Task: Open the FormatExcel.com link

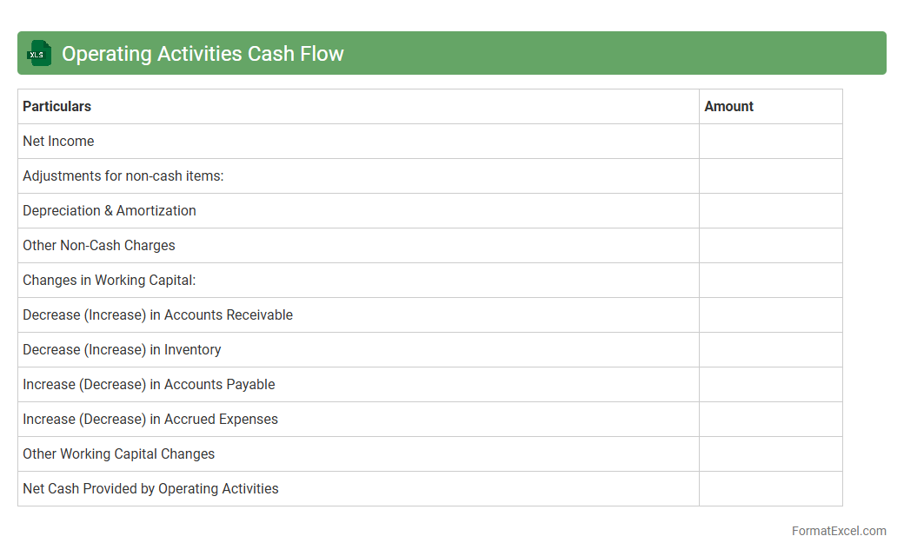Action: point(838,531)
